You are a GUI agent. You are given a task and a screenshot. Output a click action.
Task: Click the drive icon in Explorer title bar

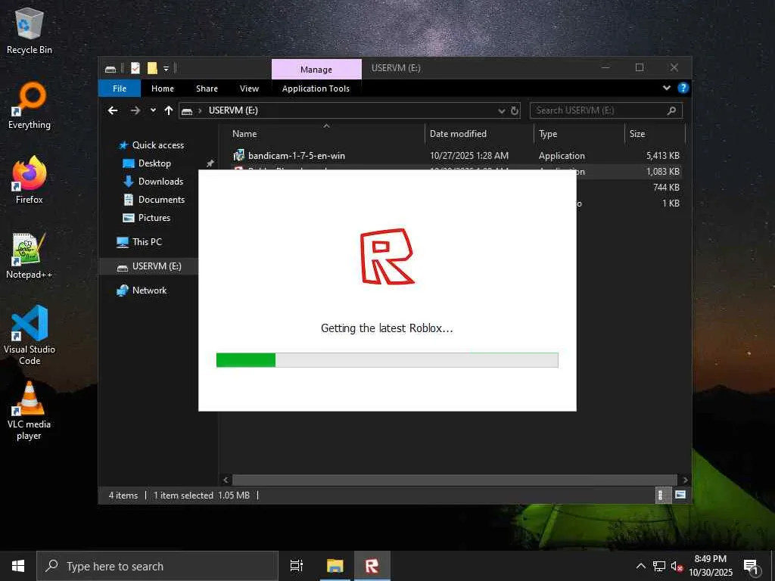click(x=110, y=69)
